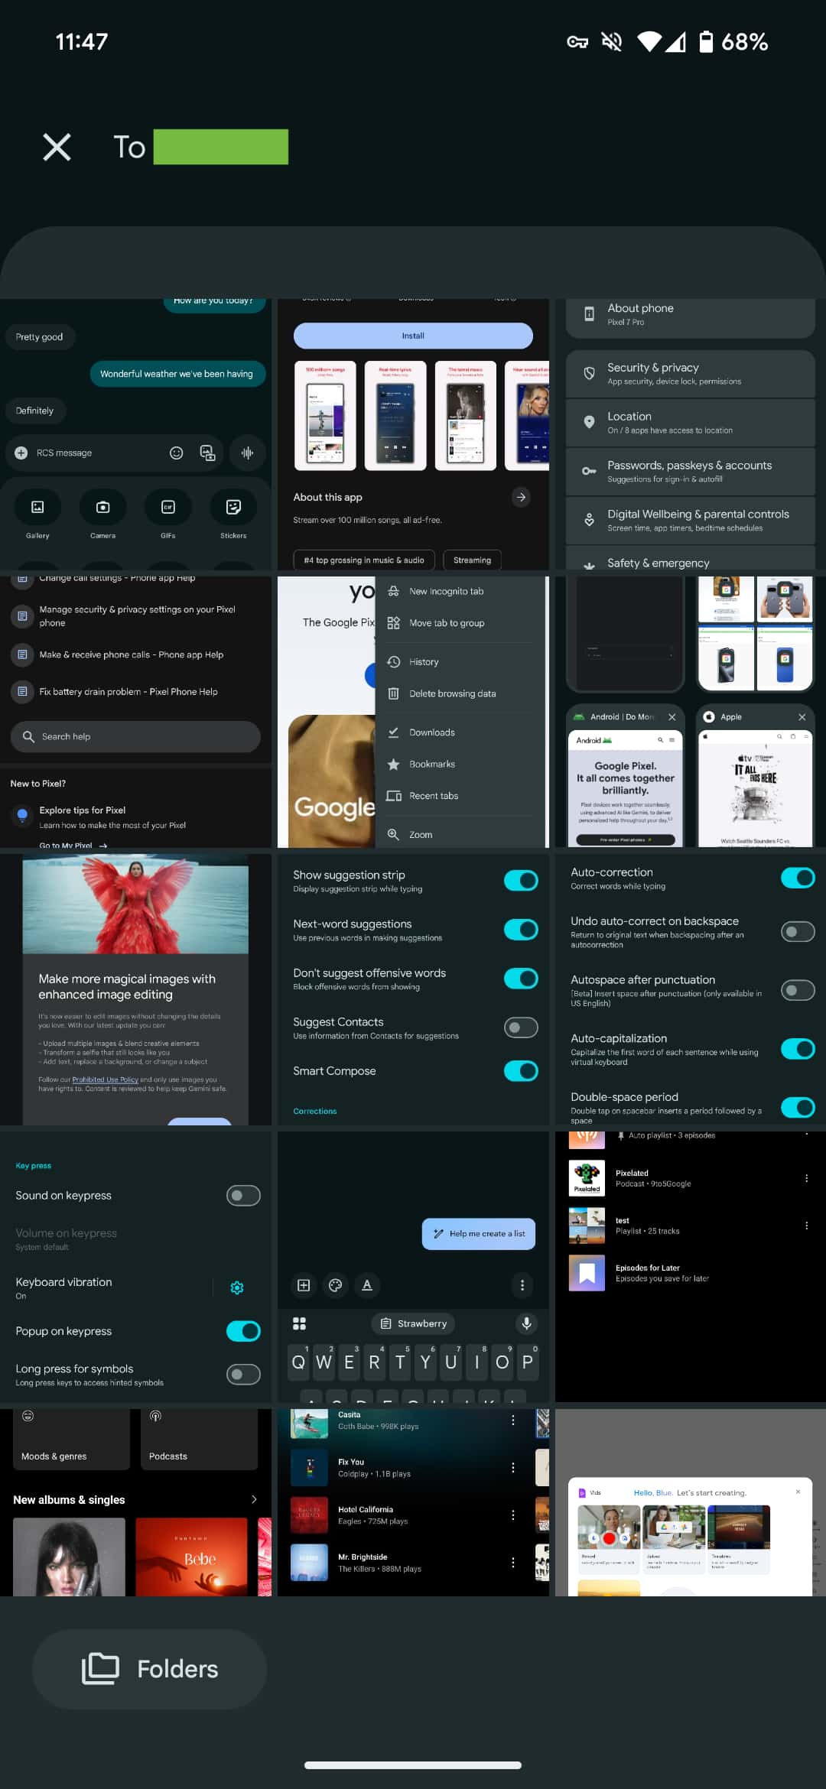Open three-dot menu for Pixelated podcast
Screen dimensions: 826x1789
(806, 1178)
